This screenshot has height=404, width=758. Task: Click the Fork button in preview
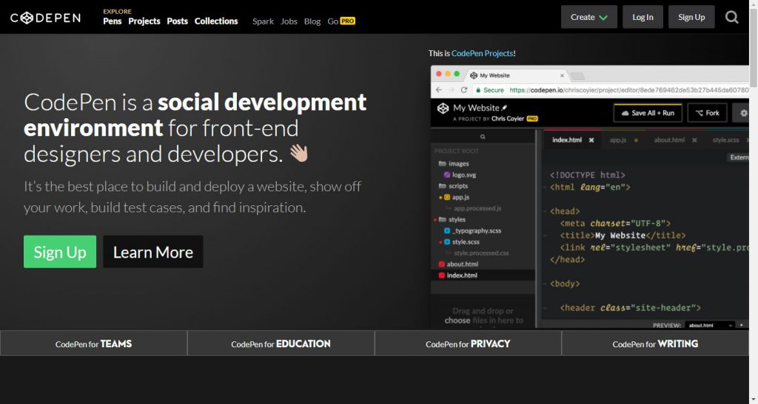(x=707, y=113)
